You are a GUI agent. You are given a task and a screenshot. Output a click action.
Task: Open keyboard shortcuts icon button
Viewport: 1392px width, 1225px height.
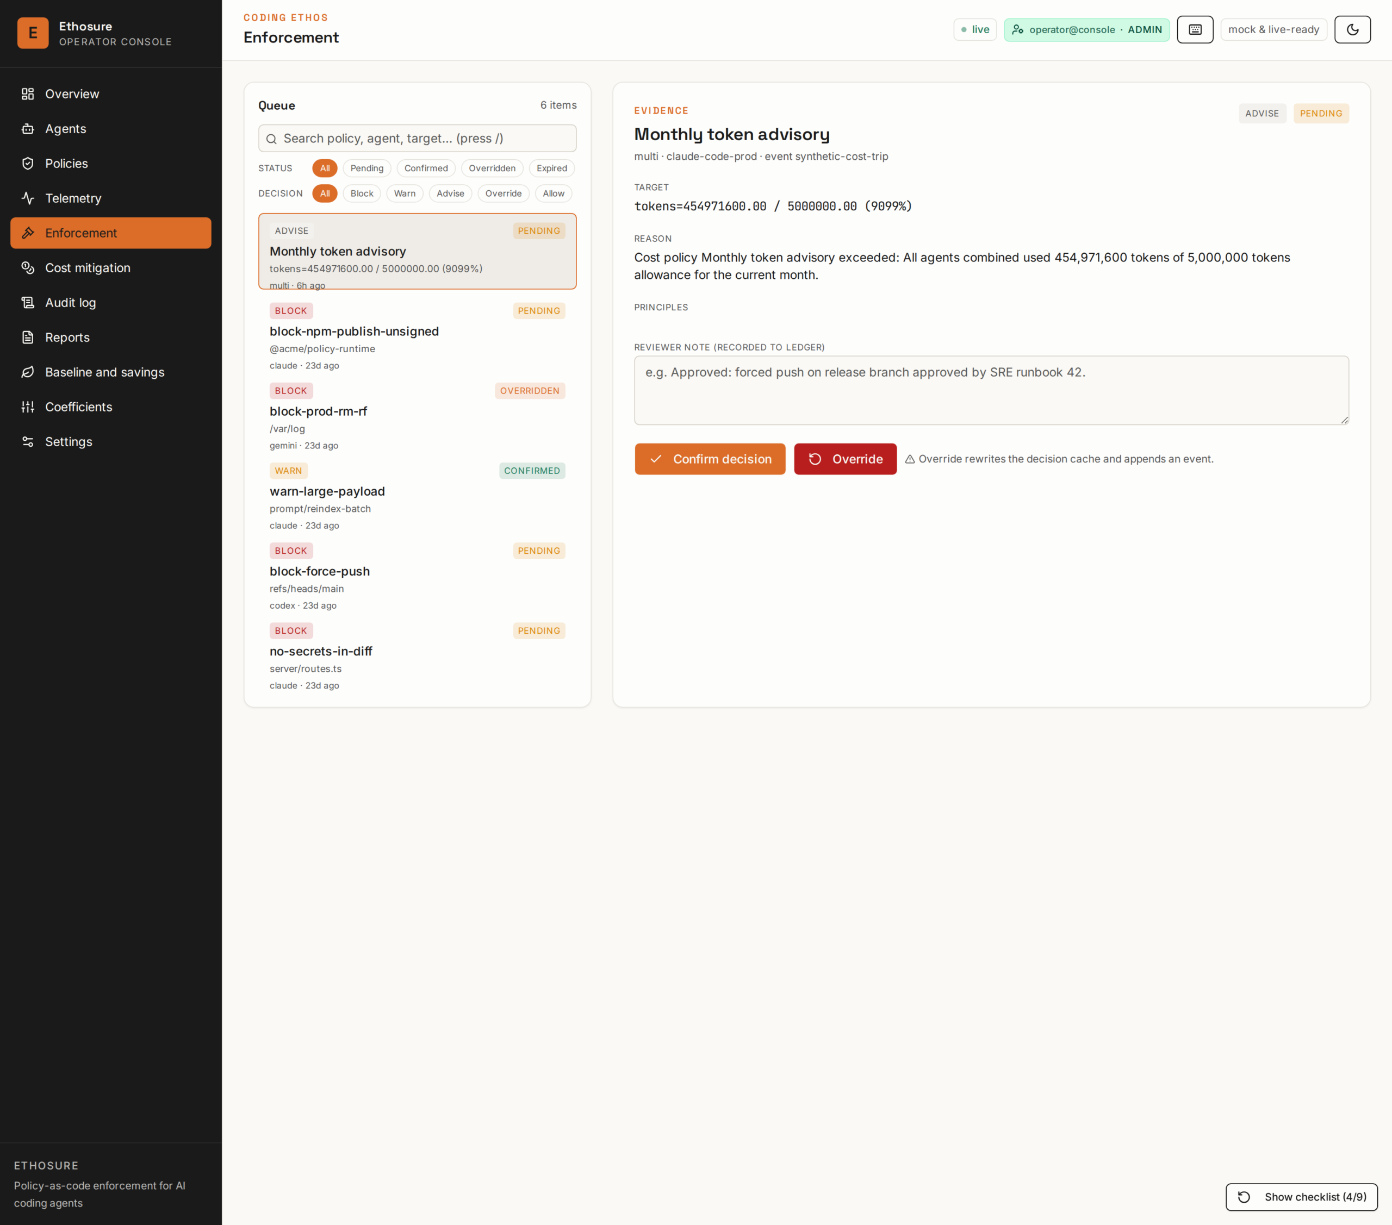pyautogui.click(x=1195, y=29)
